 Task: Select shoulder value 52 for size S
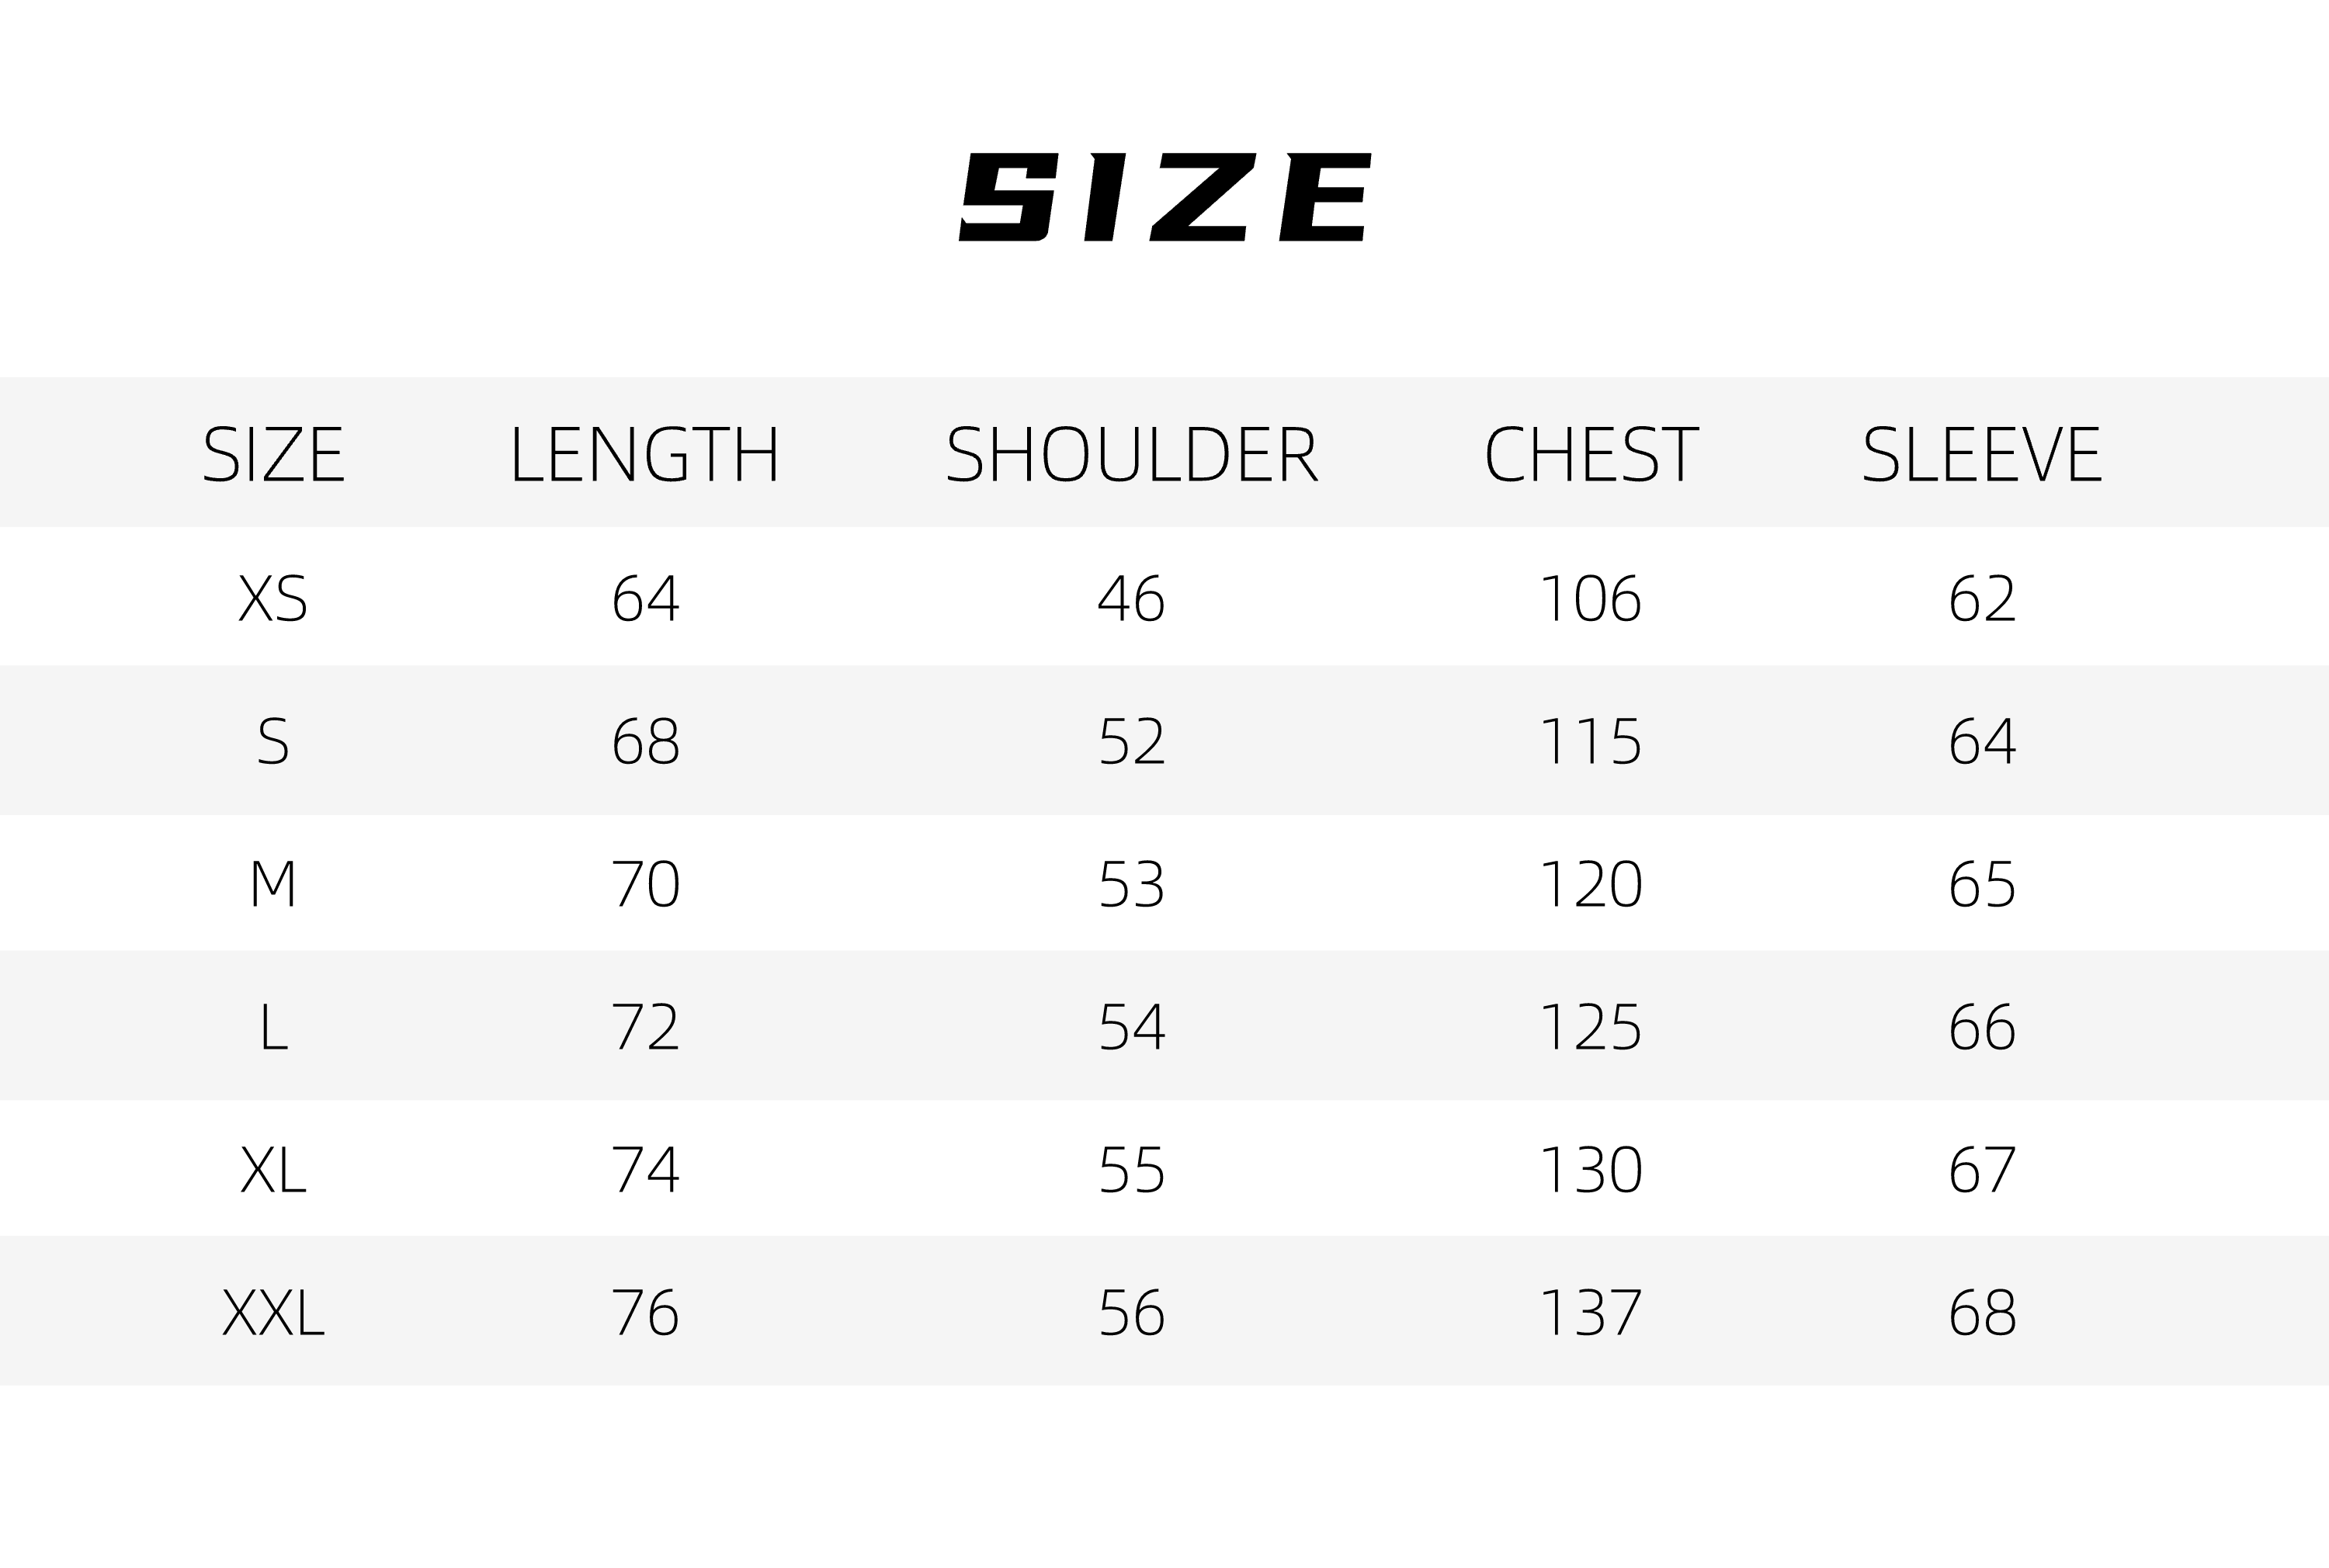1132,742
